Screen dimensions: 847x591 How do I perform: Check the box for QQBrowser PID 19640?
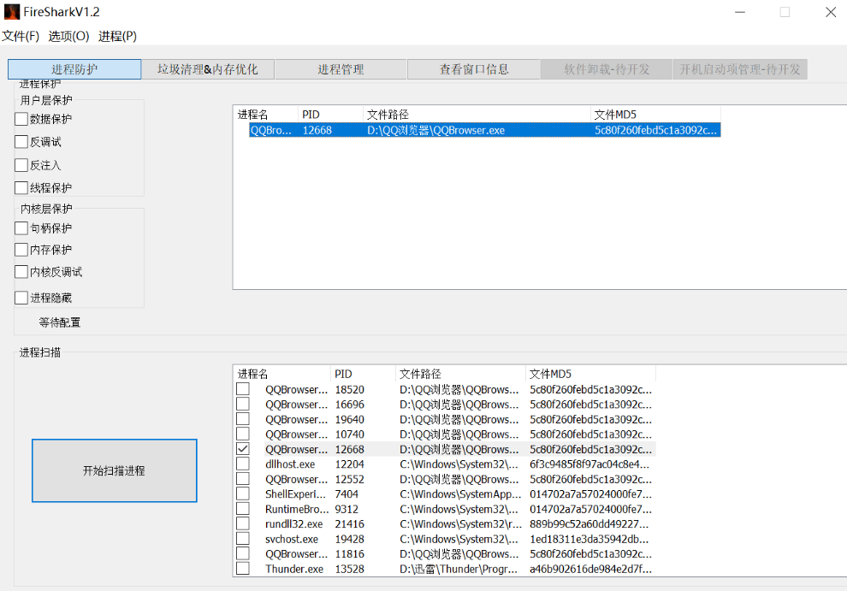coord(243,419)
